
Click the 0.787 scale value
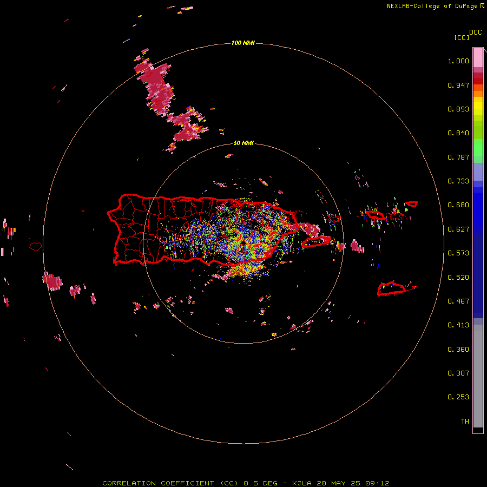[x=458, y=157]
